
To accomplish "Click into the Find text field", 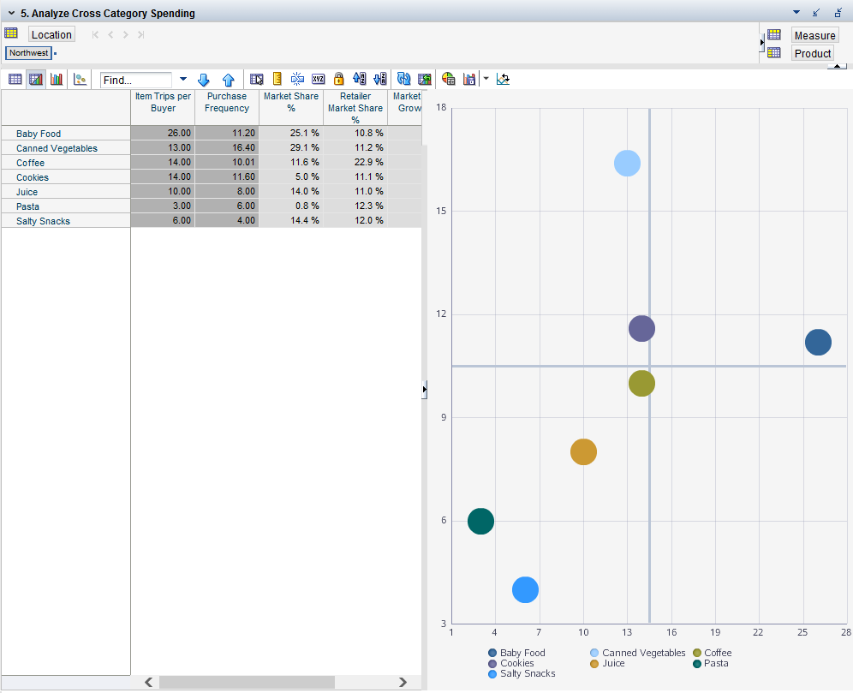I will click(x=136, y=80).
